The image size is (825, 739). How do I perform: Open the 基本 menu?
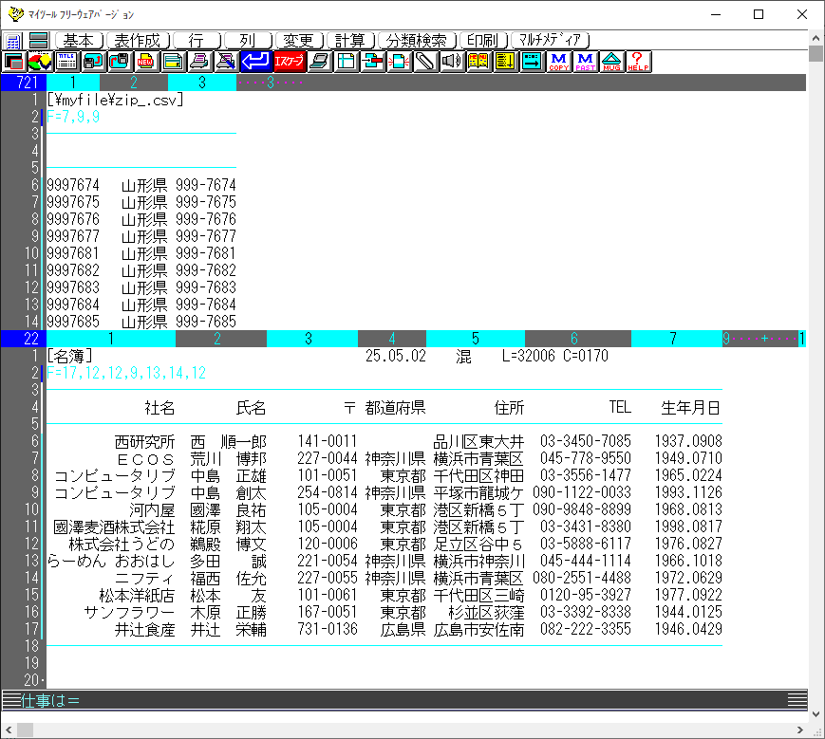pyautogui.click(x=79, y=41)
